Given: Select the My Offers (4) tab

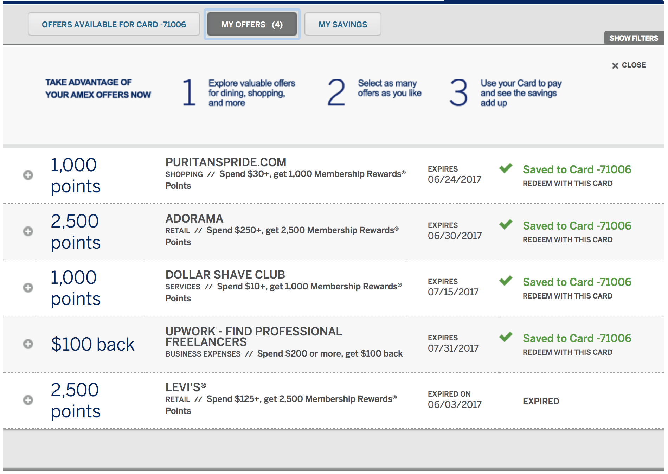Looking at the screenshot, I should (252, 24).
